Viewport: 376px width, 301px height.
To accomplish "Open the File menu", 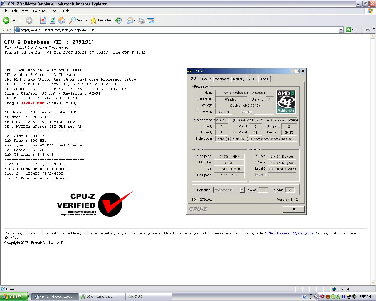I will pos(5,11).
